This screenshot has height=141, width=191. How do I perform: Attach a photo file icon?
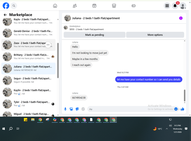click(x=71, y=109)
